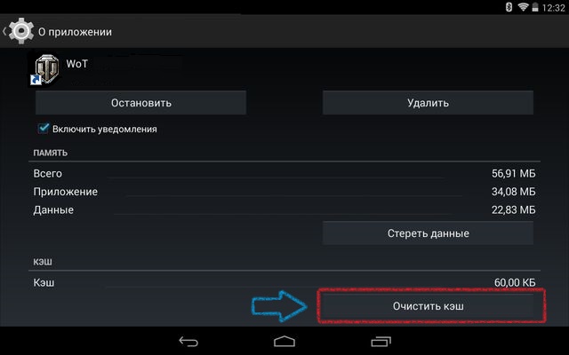Tap the Кэш size row
This screenshot has width=569, height=355.
point(284,282)
